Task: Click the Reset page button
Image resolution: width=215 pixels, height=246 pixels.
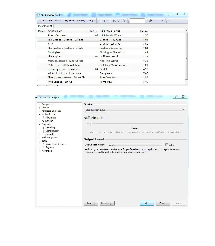Action: pyautogui.click(x=107, y=203)
